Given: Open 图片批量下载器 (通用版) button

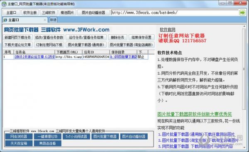Looking at the screenshot, I should tap(86, 45).
